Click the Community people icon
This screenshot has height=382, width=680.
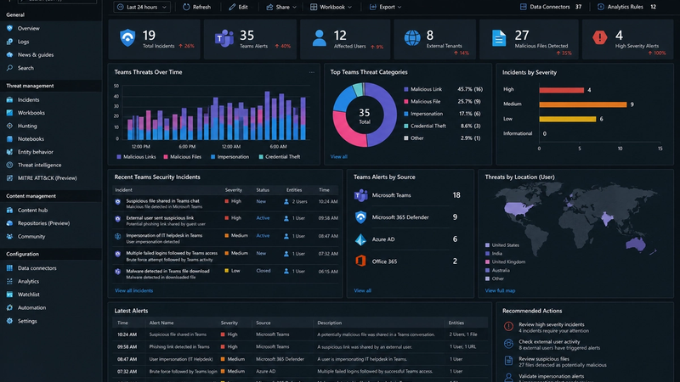(9, 237)
